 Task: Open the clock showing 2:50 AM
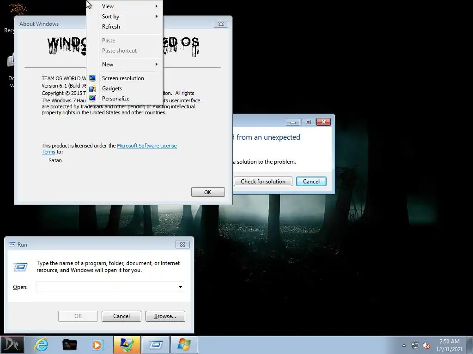click(x=449, y=342)
